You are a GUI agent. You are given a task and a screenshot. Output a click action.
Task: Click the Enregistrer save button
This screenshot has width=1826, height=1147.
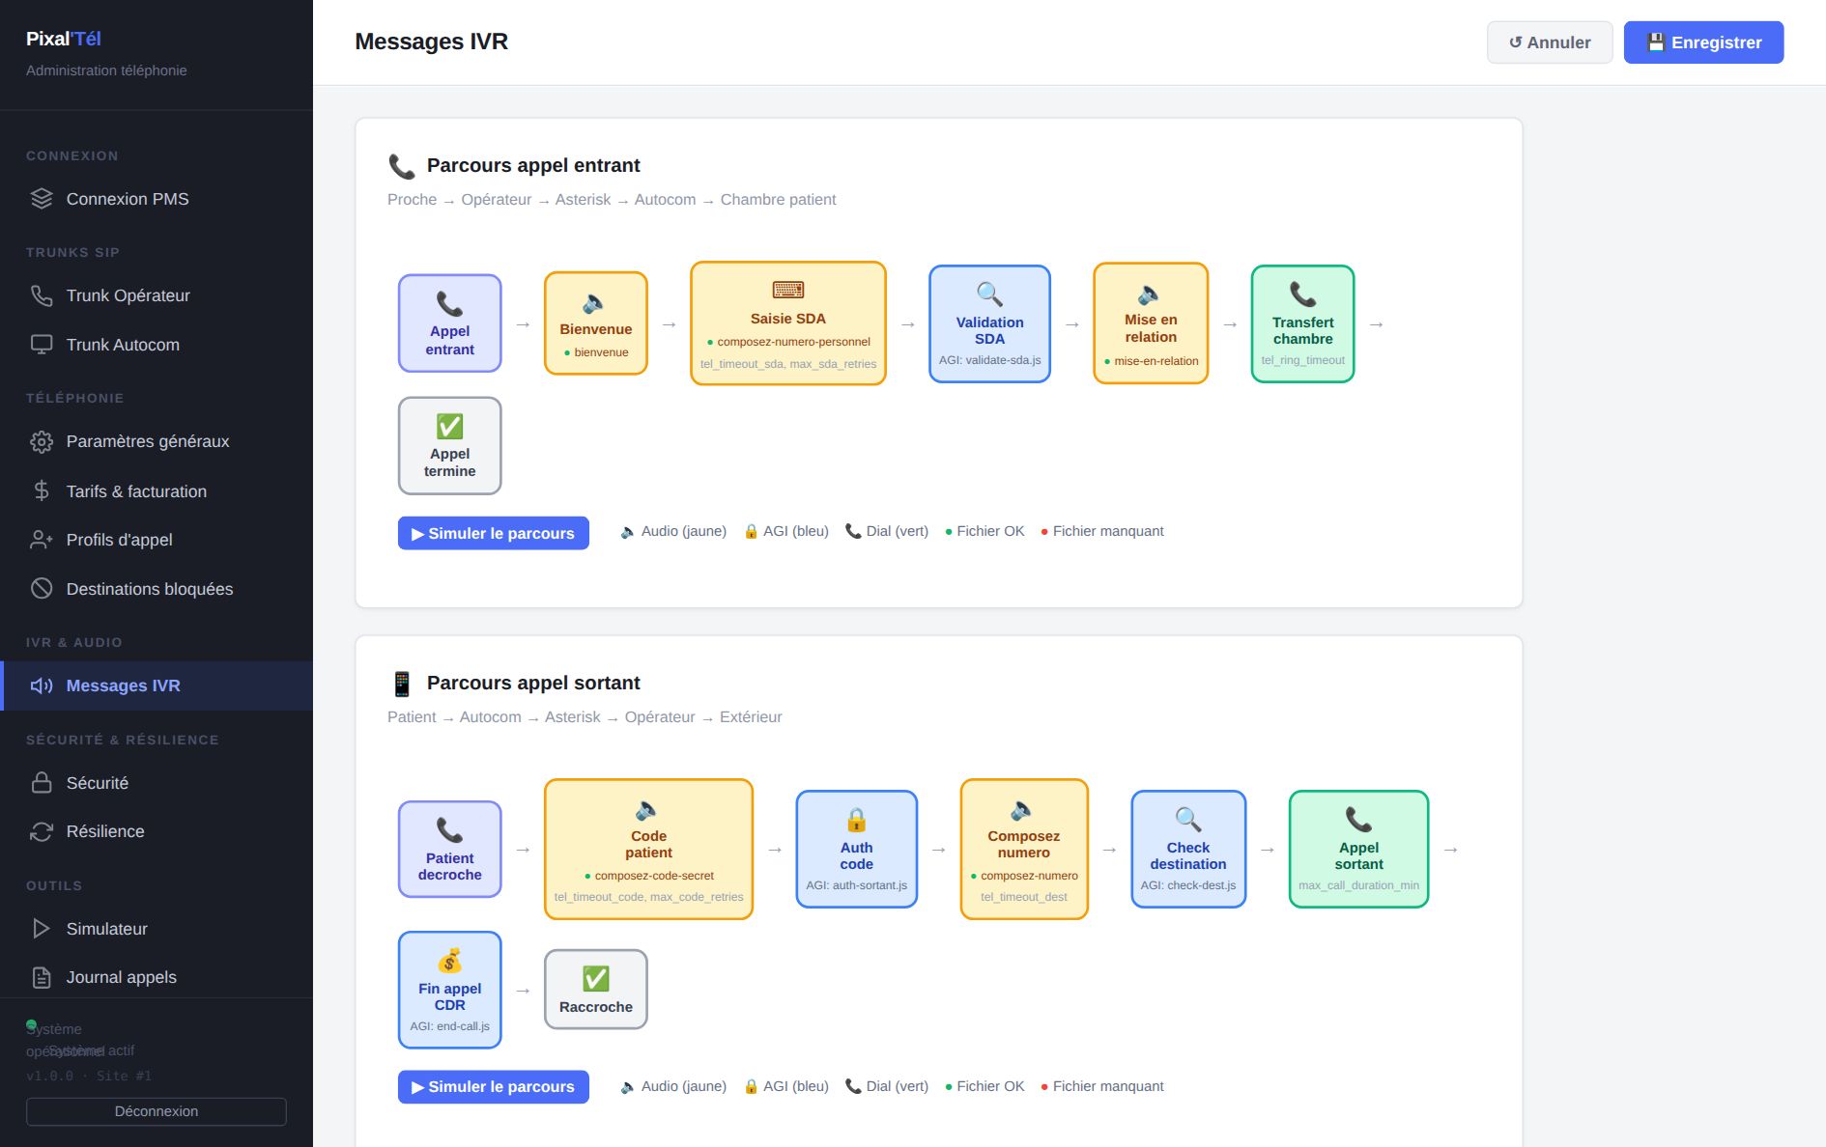pyautogui.click(x=1703, y=42)
